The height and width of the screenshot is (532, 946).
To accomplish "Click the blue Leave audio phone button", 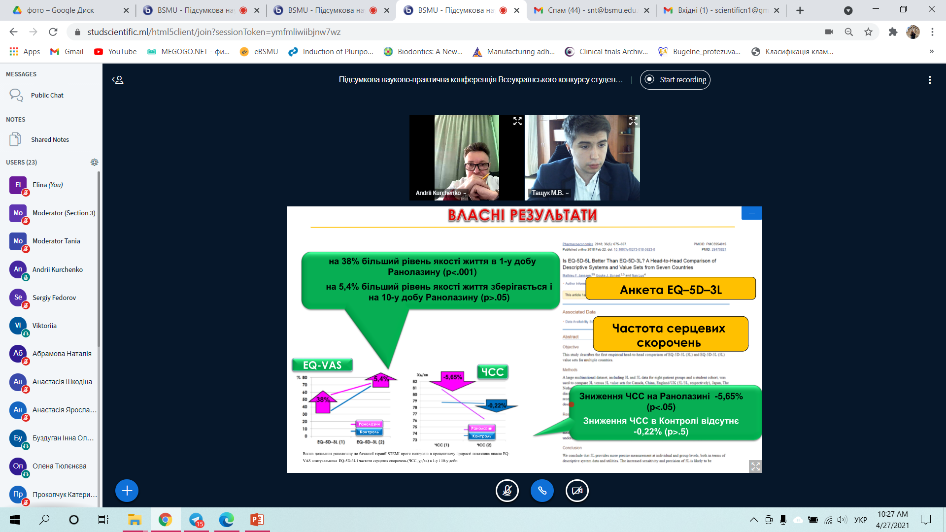I will (x=542, y=491).
